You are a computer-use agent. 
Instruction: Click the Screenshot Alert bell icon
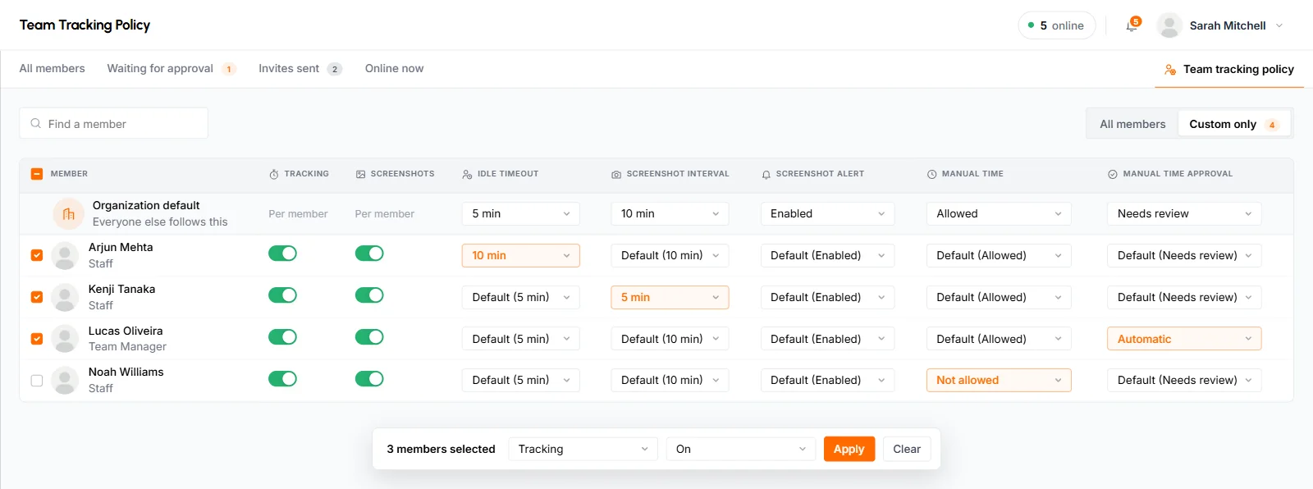(x=766, y=175)
